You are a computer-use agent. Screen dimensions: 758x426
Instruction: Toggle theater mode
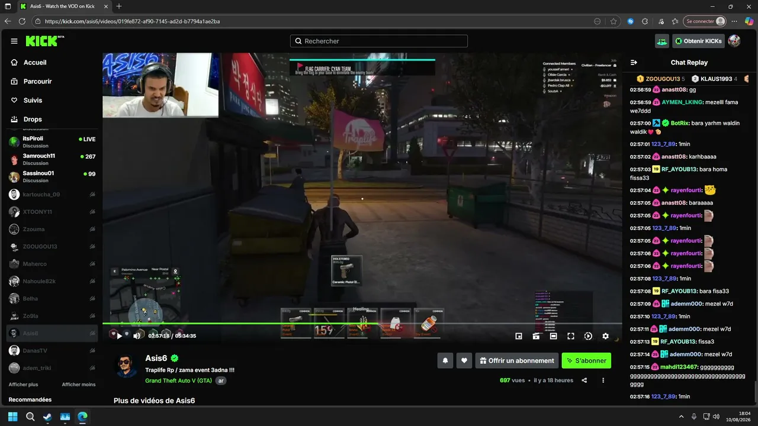click(x=553, y=336)
